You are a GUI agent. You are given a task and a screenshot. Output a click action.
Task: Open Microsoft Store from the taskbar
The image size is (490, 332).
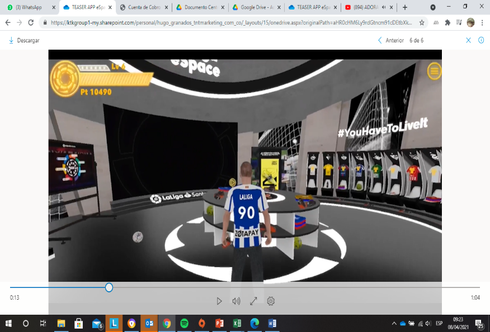tap(78, 323)
